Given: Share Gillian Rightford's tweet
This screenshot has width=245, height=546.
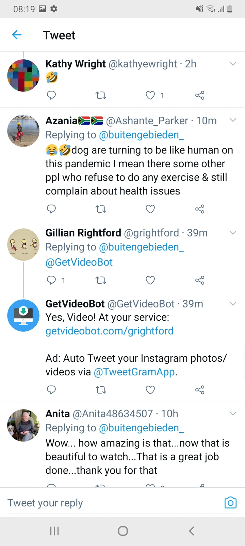Looking at the screenshot, I should pos(200,281).
